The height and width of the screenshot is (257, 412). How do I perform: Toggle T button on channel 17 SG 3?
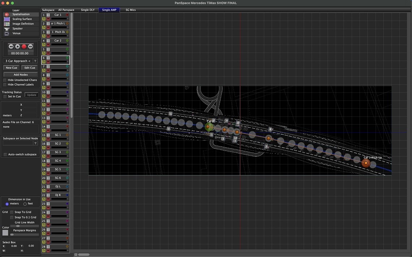48,152
